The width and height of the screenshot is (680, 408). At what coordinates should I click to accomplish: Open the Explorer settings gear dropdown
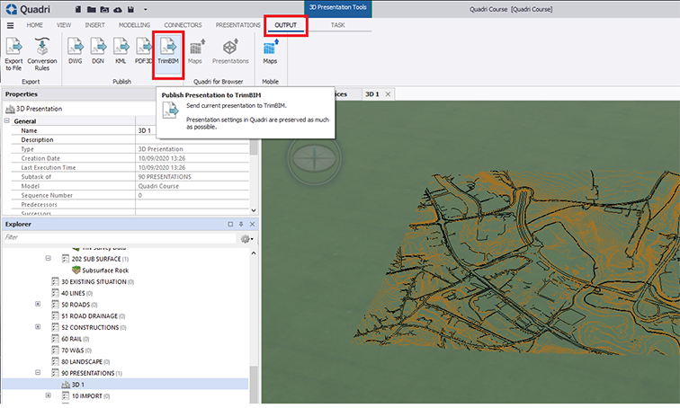click(245, 238)
